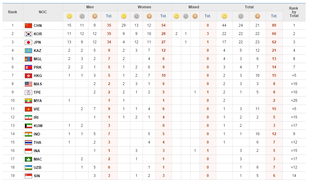The height and width of the screenshot is (180, 310).
Task: Click the Mongolia flag icon
Action: point(28,59)
